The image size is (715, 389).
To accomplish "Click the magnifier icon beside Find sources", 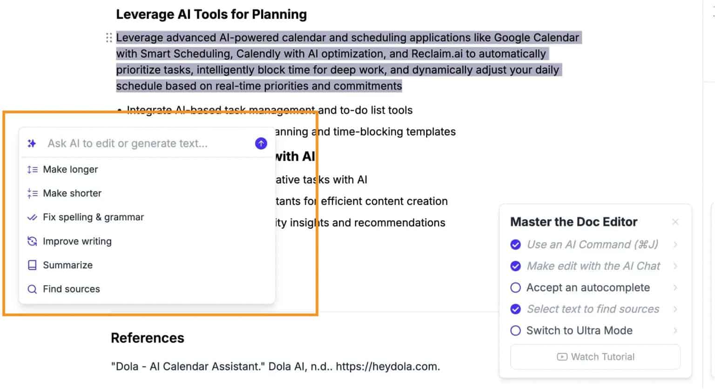I will (32, 289).
